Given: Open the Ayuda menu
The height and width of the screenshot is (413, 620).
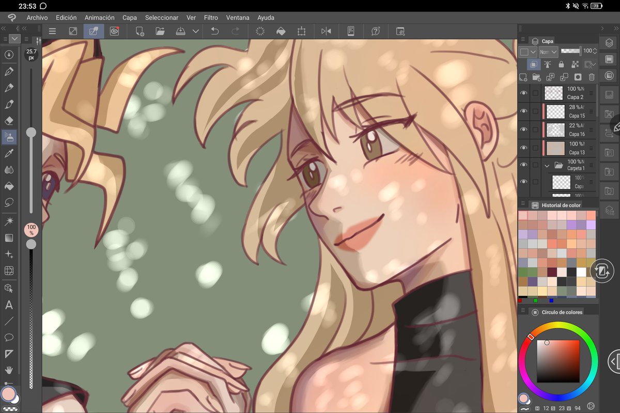Looking at the screenshot, I should pos(266,18).
